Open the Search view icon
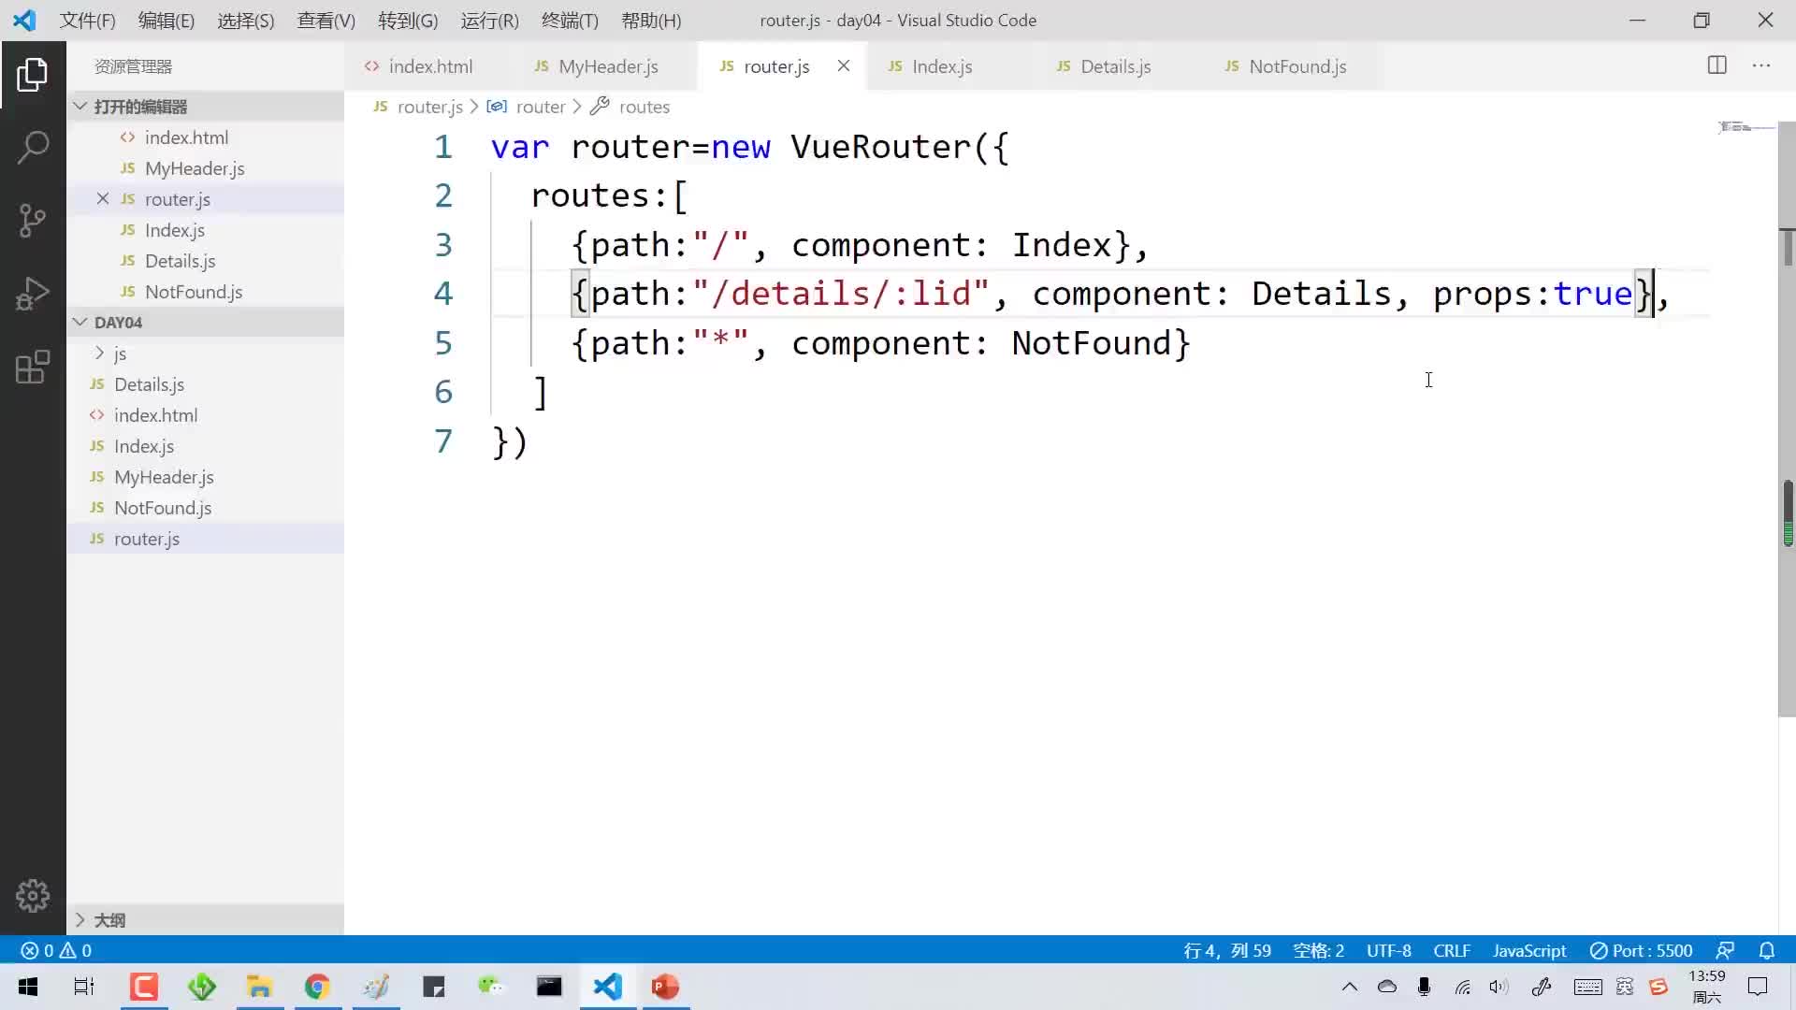This screenshot has width=1796, height=1010. pos(33,148)
